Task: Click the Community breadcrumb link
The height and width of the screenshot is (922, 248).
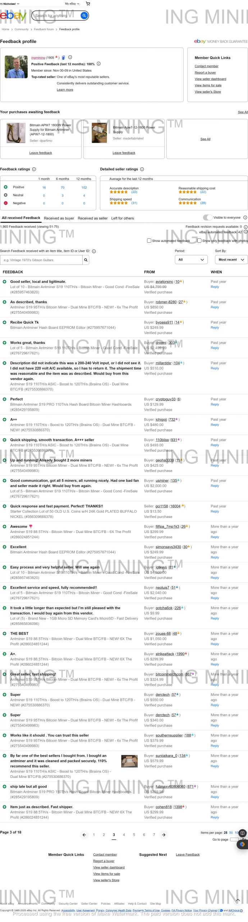Action: click(x=22, y=29)
